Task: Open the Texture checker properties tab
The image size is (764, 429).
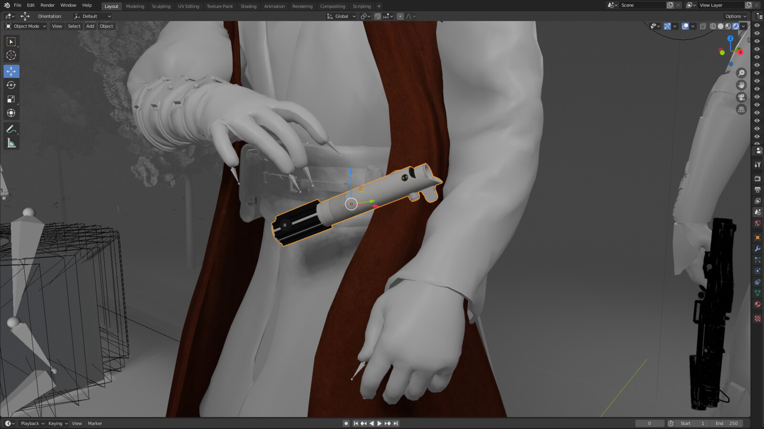Action: (x=757, y=318)
